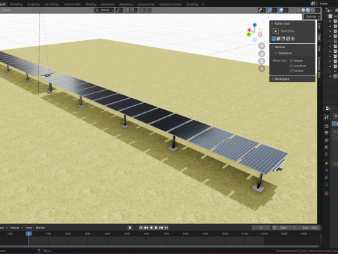
Task: Click the zoom view gizmo button
Action: click(x=262, y=46)
